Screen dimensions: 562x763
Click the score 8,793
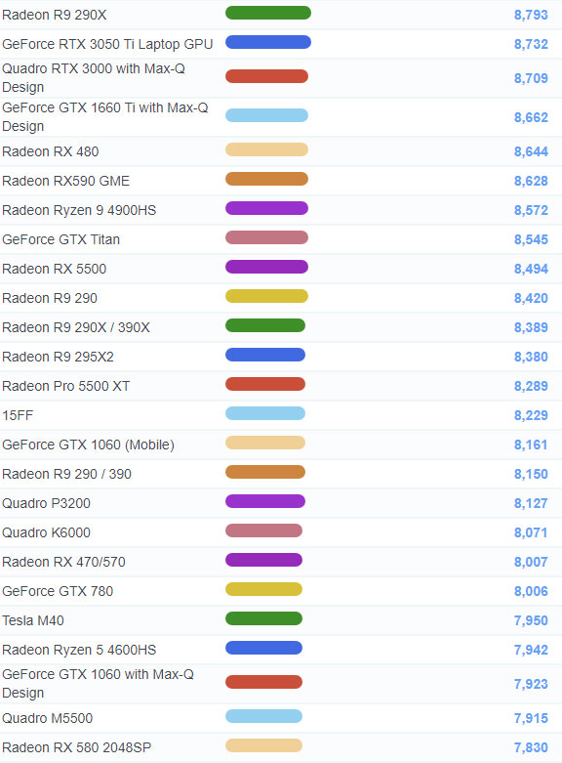531,15
